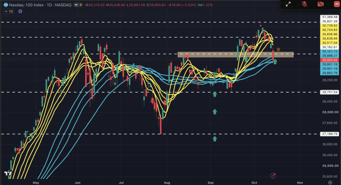Click the red current price label 29,950.82

(330, 60)
